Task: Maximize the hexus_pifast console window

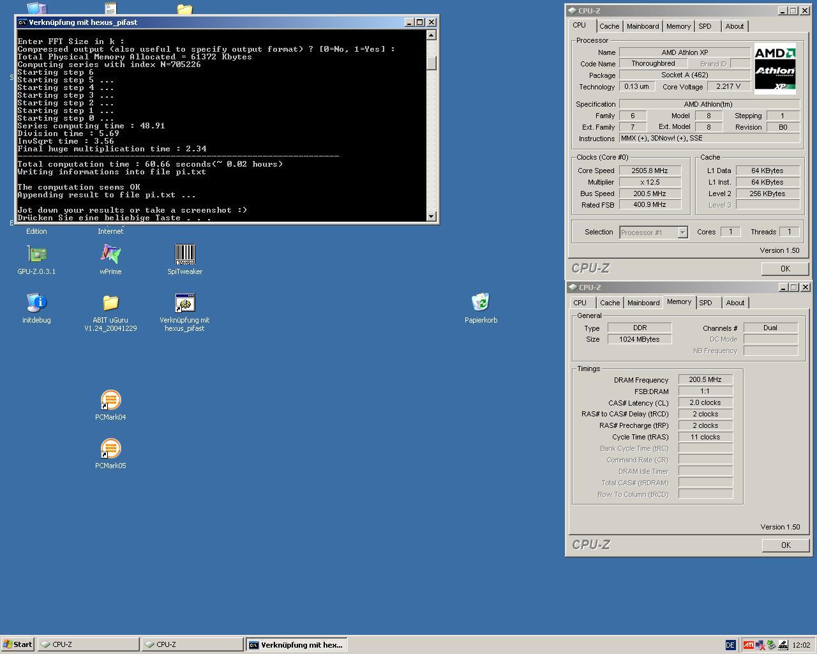Action: [420, 22]
